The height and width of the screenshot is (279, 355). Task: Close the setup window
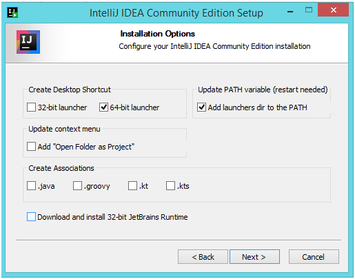[334, 10]
